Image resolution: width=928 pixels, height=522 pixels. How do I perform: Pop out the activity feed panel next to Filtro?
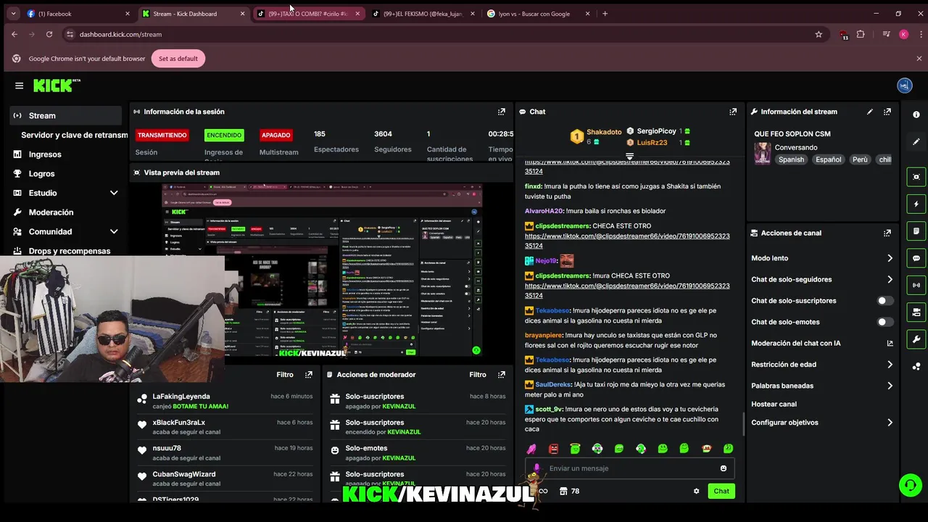309,375
